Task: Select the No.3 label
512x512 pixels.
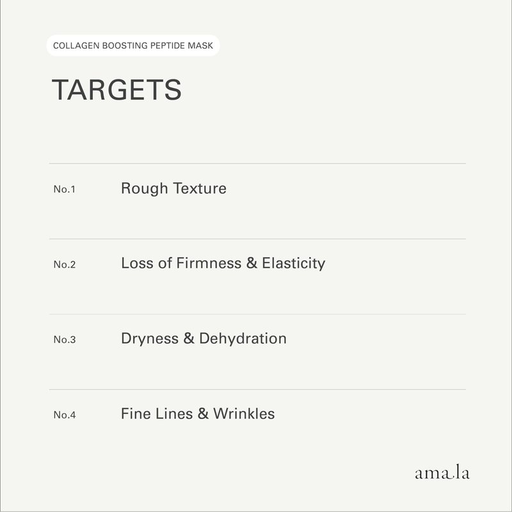Action: pyautogui.click(x=65, y=339)
